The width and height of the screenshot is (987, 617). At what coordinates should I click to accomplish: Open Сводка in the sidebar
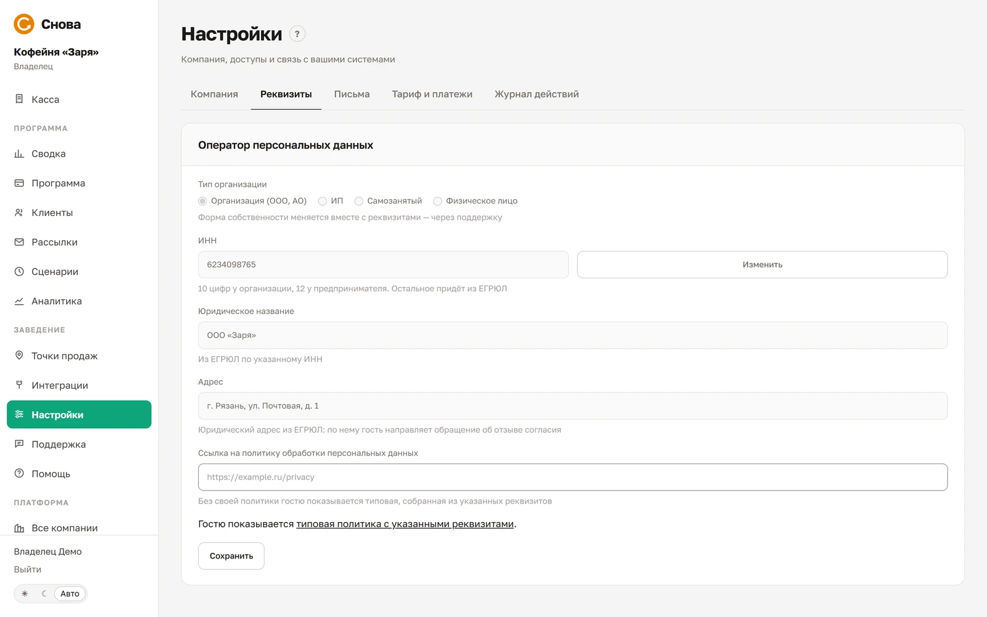[79, 154]
